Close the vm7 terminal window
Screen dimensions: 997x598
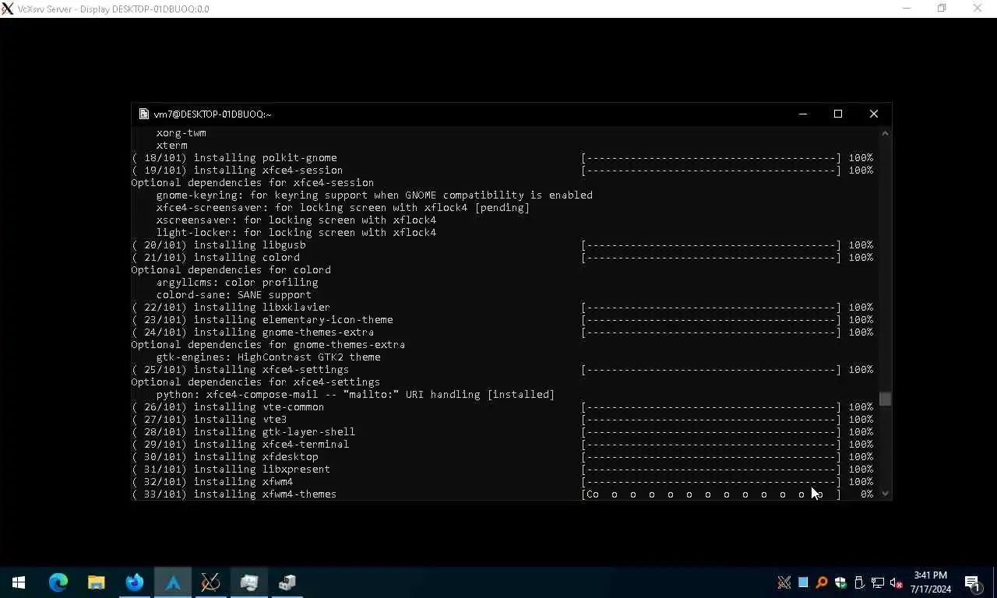tap(873, 114)
